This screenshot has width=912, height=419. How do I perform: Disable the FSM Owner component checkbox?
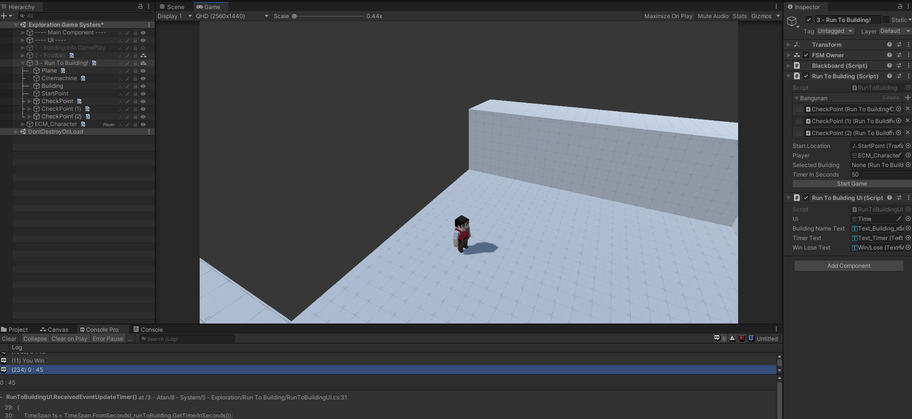[806, 55]
